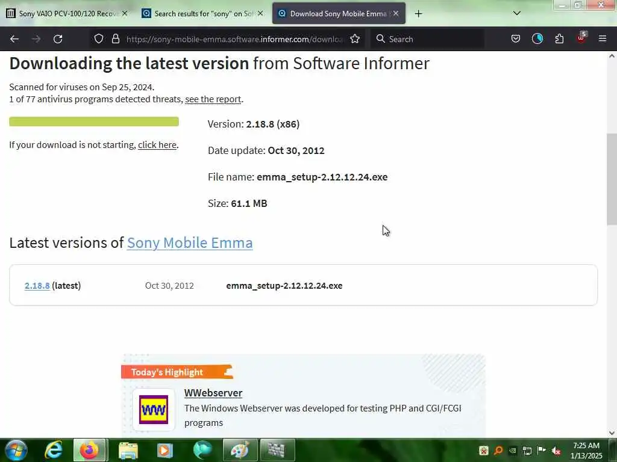
Task: Click the Firefox taskbar button
Action: pyautogui.click(x=89, y=450)
